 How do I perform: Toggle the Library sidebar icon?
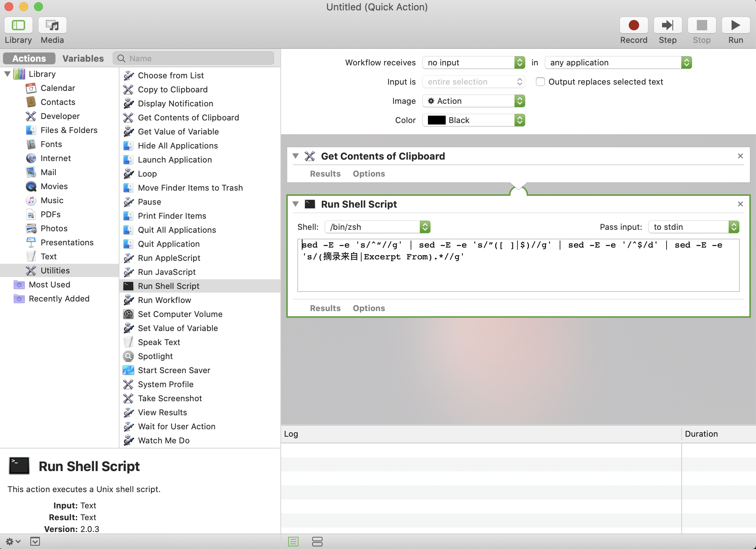coord(18,25)
